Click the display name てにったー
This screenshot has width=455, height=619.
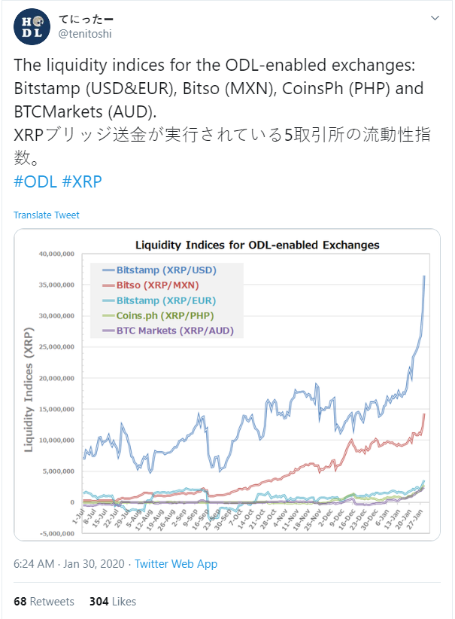click(86, 19)
